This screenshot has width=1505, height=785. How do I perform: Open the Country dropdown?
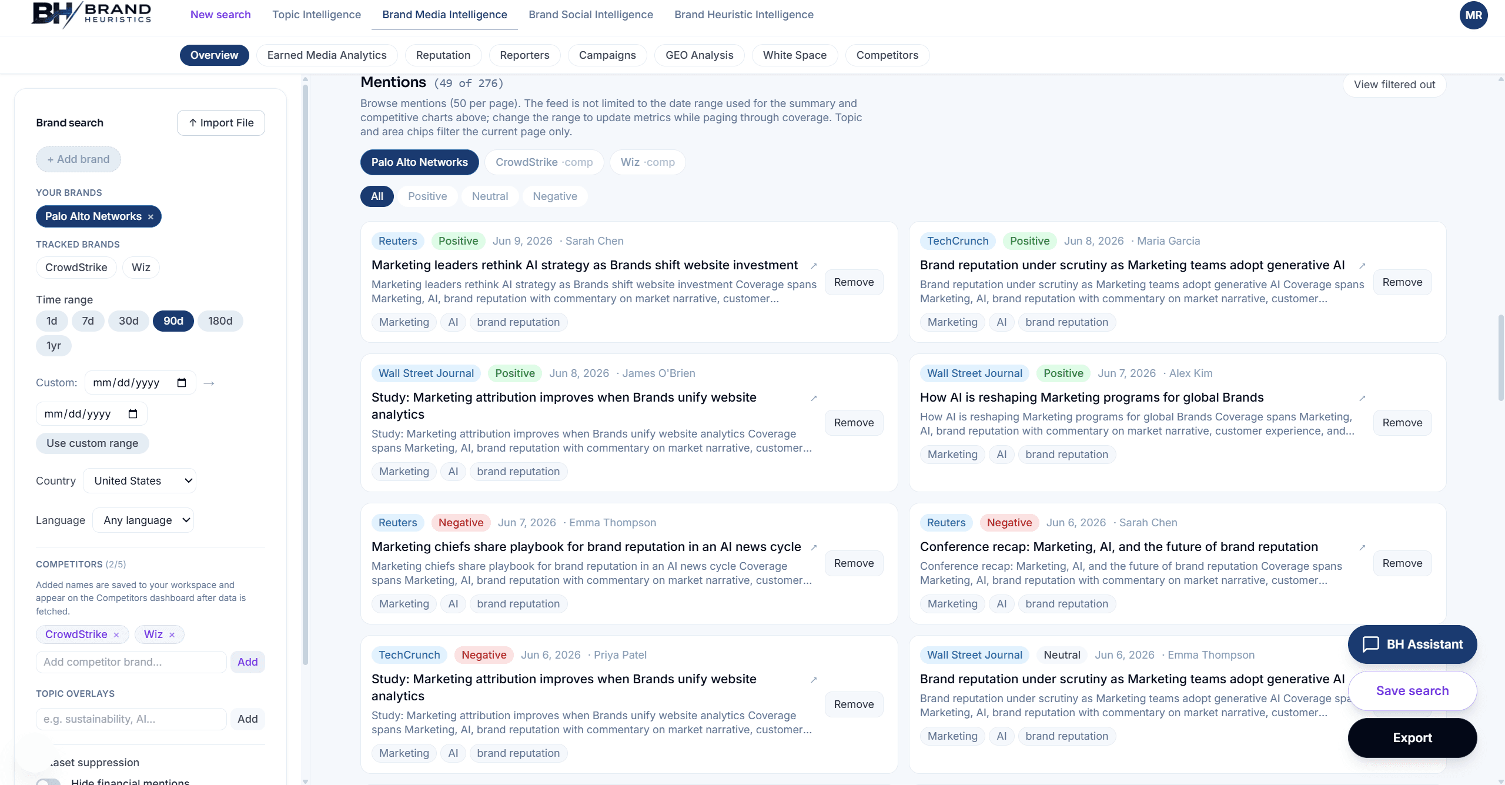[x=140, y=481]
